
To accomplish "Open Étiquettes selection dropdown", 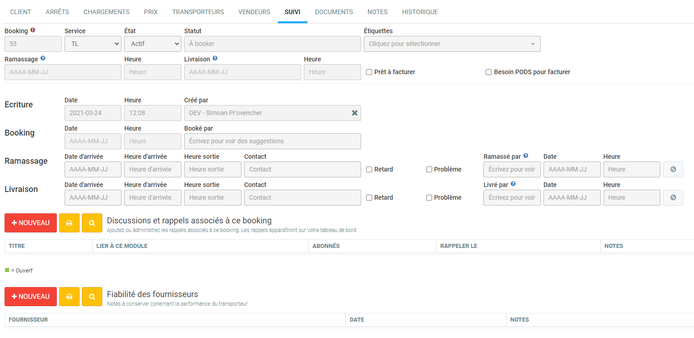I will pos(452,44).
